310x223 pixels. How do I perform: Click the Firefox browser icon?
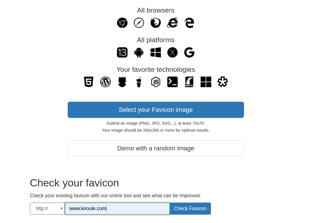(156, 23)
